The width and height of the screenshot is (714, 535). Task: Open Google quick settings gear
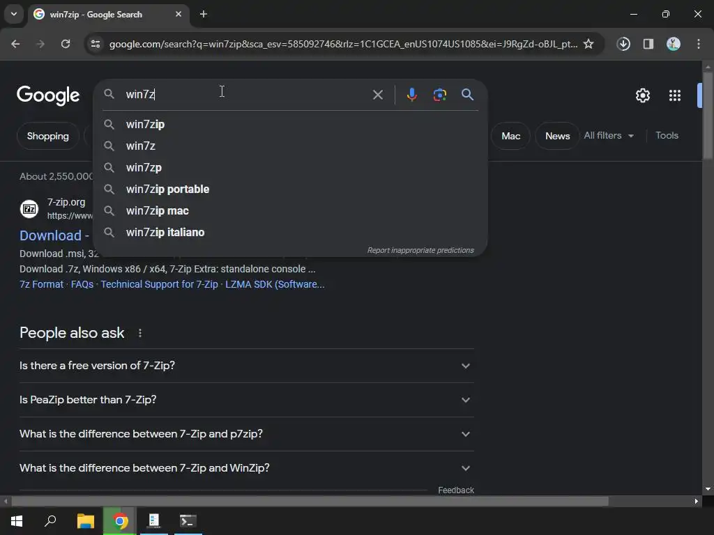(642, 95)
